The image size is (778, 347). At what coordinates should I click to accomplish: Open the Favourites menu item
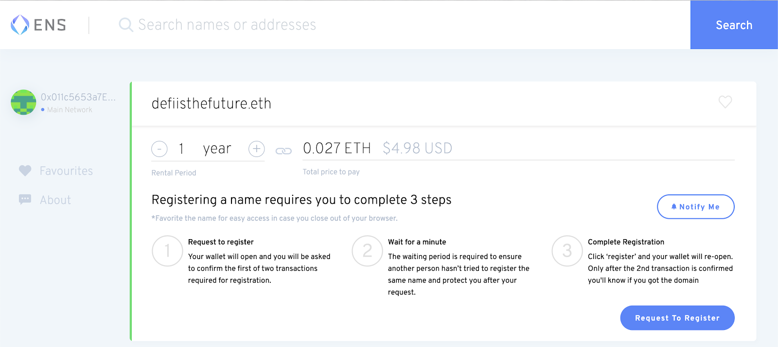coord(66,171)
